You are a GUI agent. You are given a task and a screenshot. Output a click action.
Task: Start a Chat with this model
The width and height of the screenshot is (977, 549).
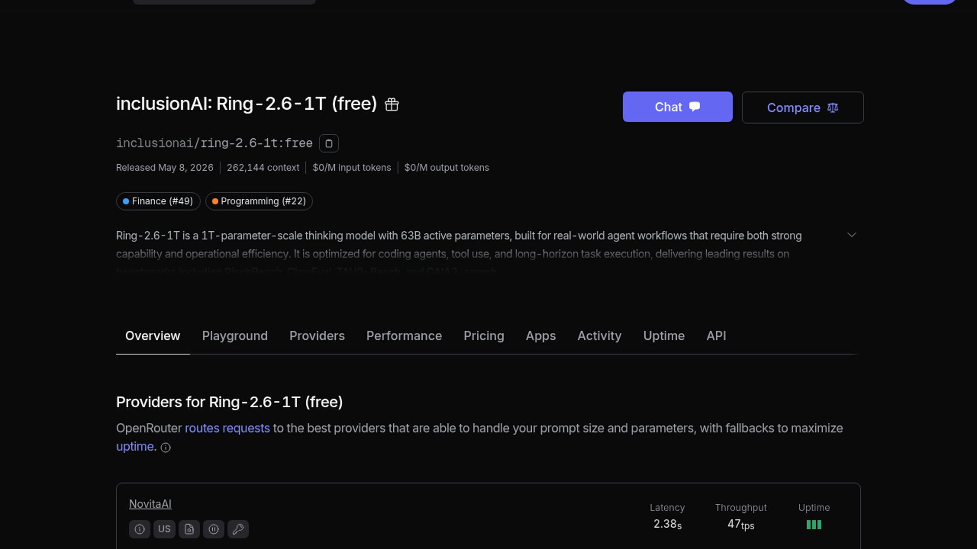678,107
